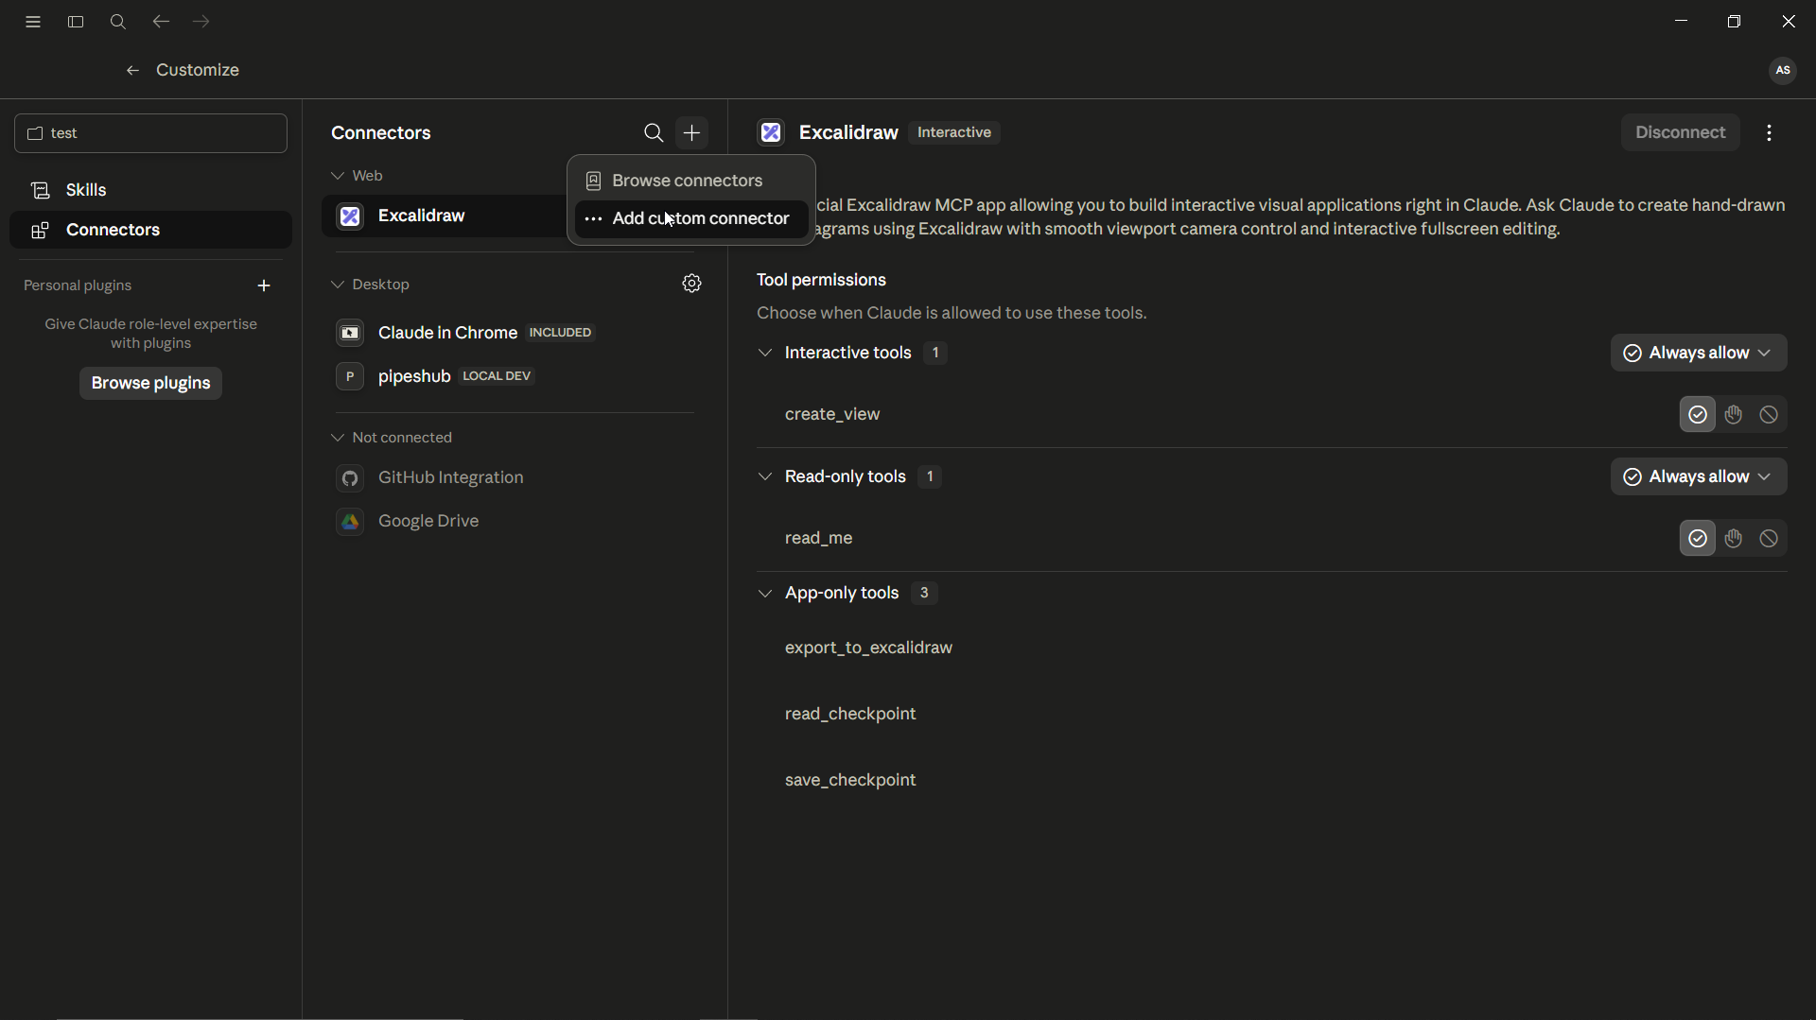The height and width of the screenshot is (1020, 1816).
Task: Go back with the title bar arrow
Action: pos(161,22)
